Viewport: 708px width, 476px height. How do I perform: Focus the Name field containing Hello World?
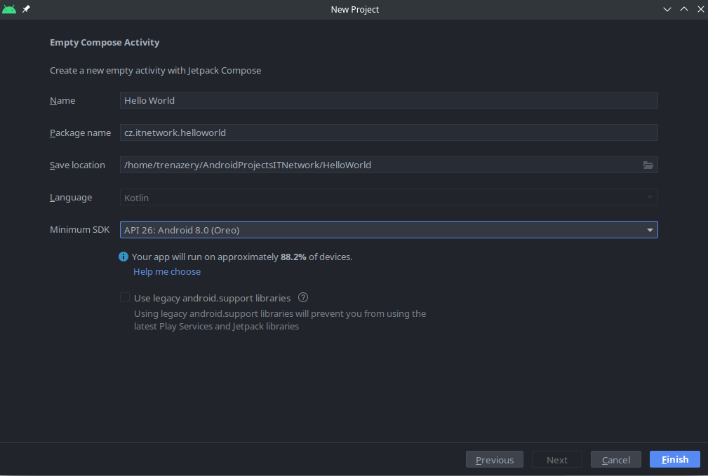388,100
